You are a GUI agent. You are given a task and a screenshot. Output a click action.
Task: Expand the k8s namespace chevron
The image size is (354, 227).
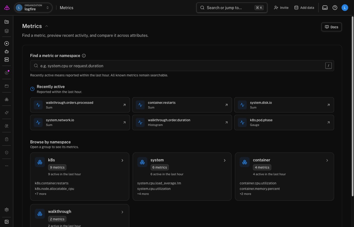[x=122, y=160]
